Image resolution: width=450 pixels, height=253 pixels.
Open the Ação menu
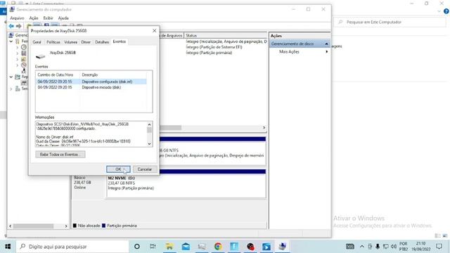click(x=34, y=18)
